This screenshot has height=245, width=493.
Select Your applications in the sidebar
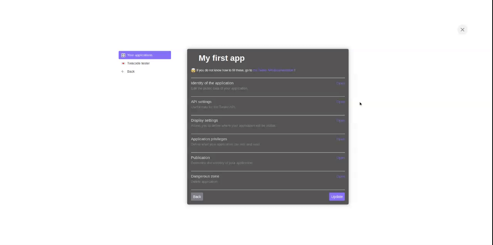[145, 55]
